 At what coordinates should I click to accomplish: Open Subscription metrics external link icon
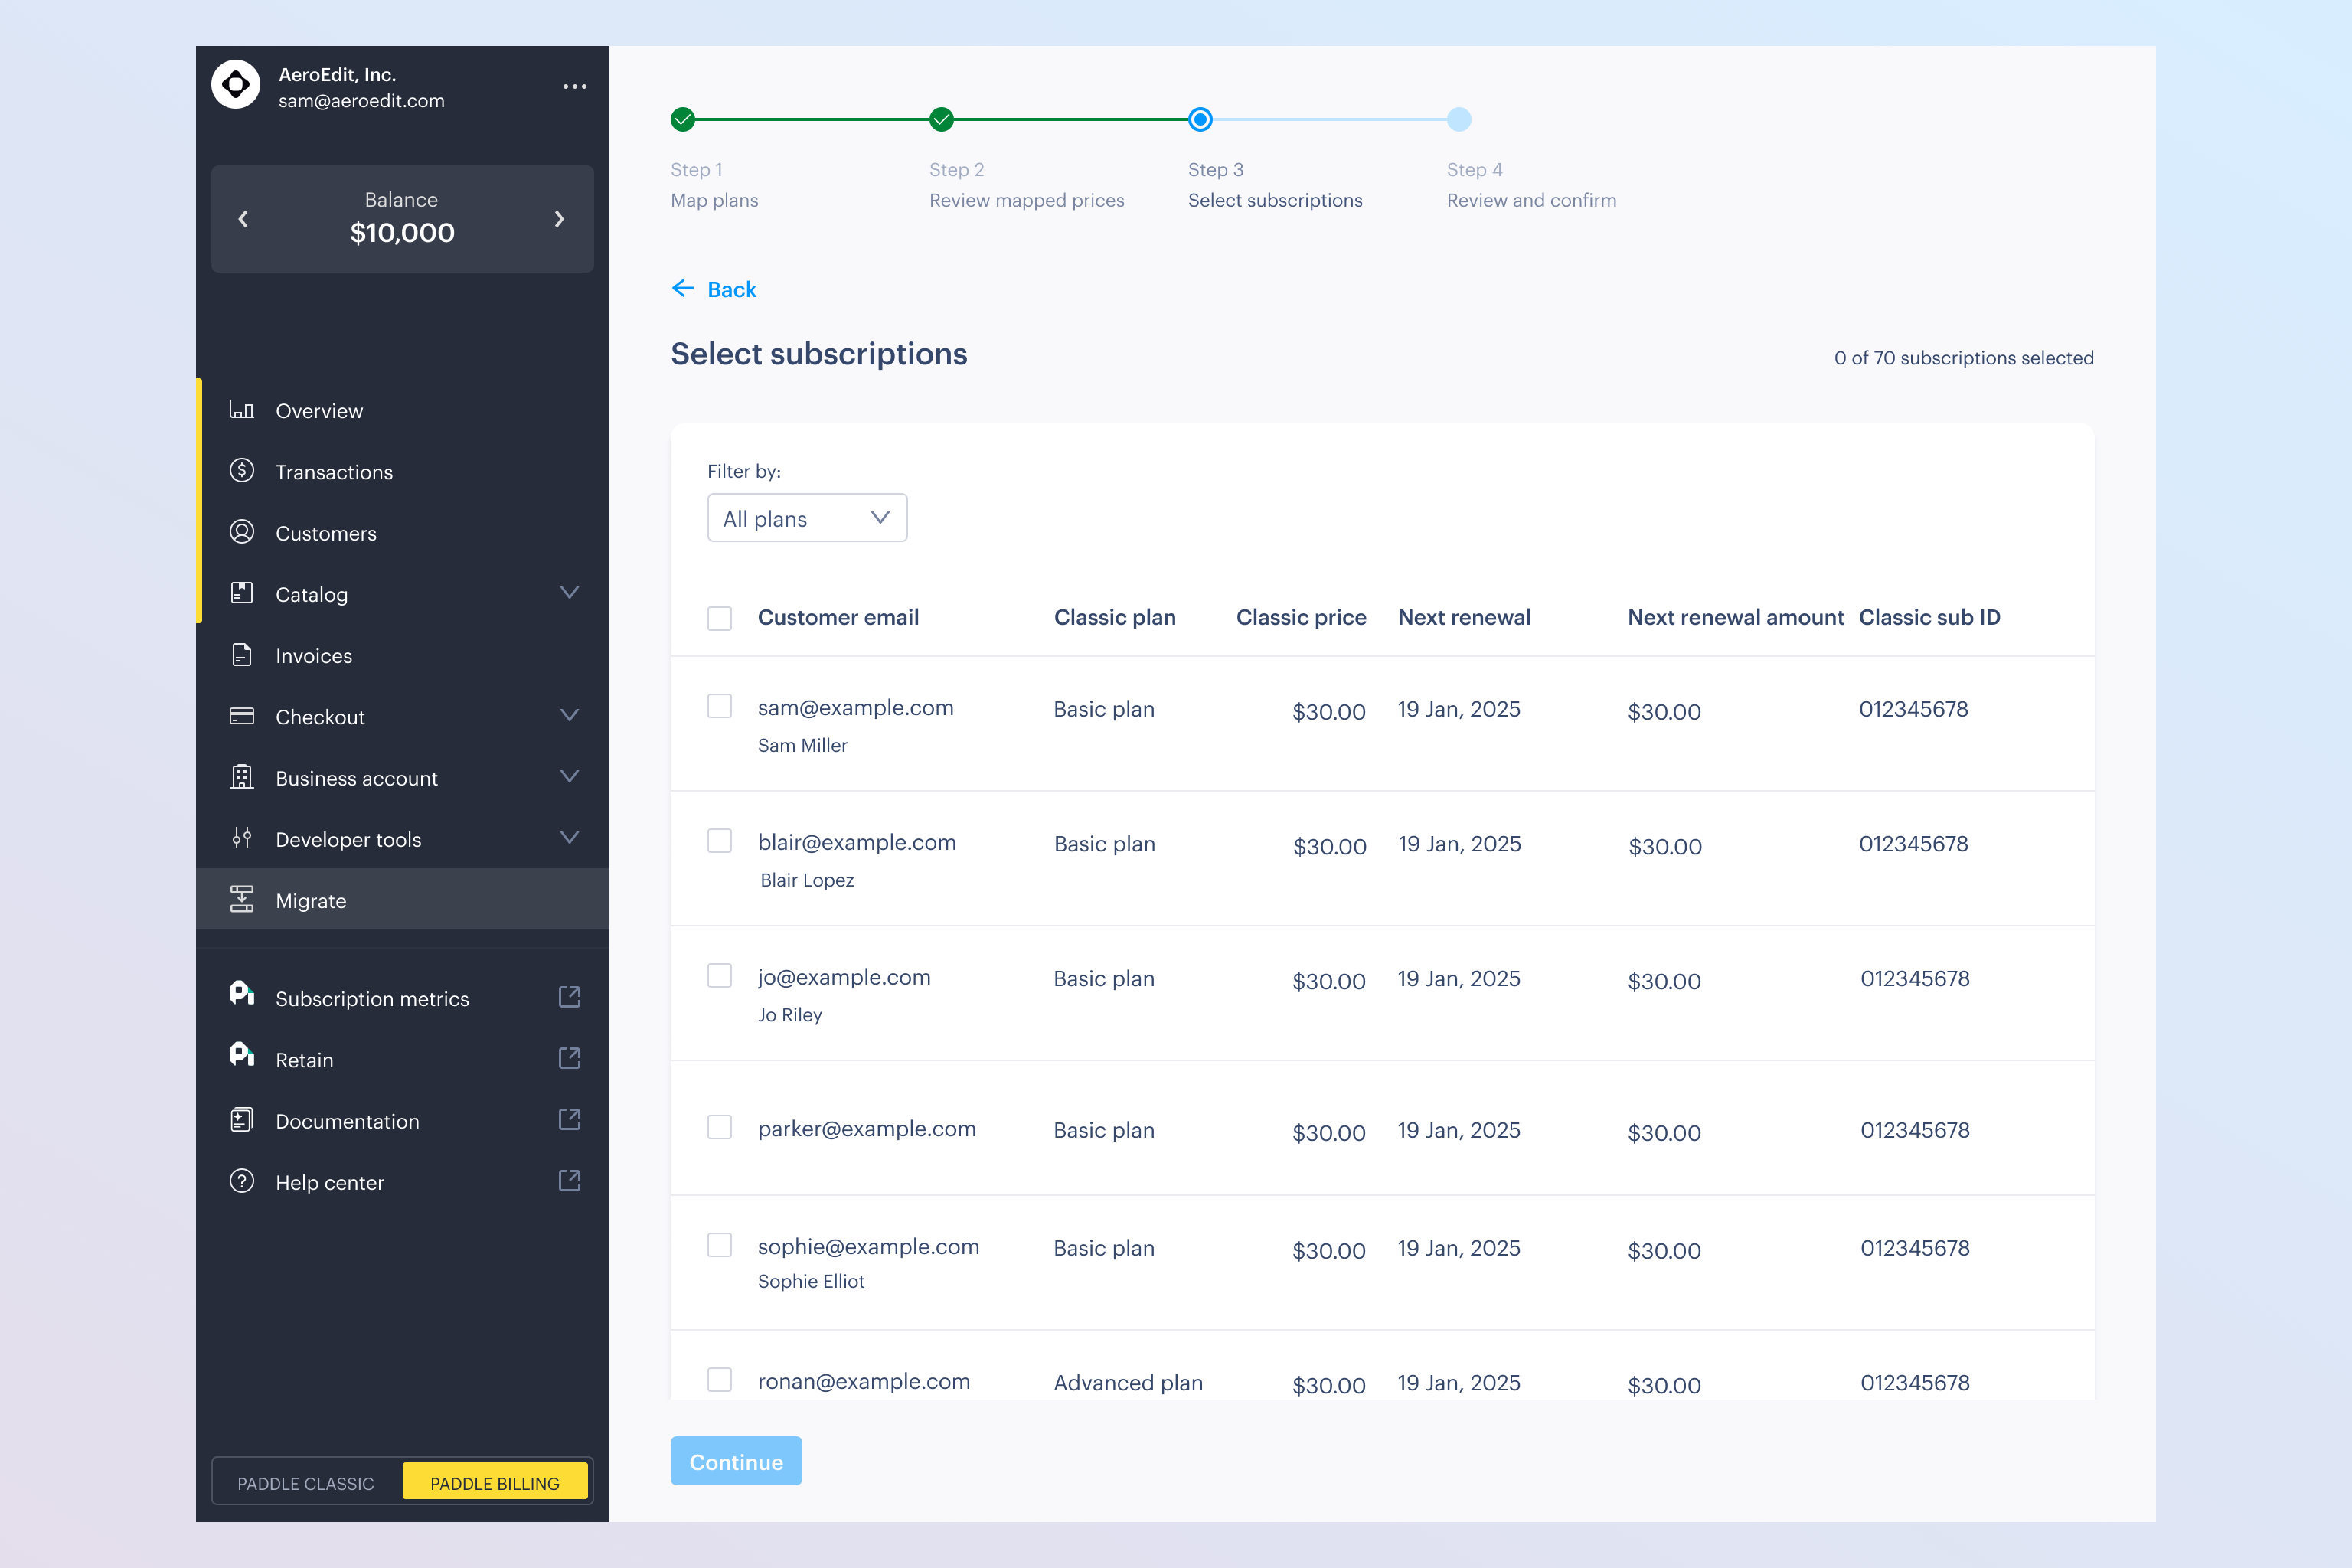point(569,997)
